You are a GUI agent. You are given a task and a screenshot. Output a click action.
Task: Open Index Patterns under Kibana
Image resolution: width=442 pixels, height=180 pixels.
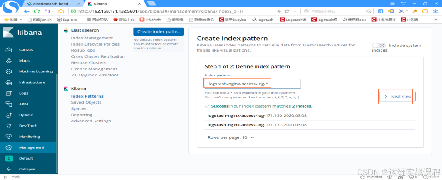click(x=87, y=96)
